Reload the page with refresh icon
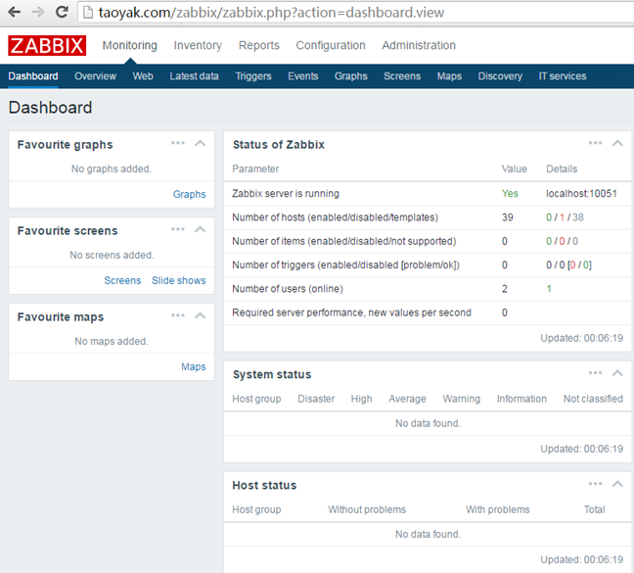The width and height of the screenshot is (634, 573). (62, 12)
